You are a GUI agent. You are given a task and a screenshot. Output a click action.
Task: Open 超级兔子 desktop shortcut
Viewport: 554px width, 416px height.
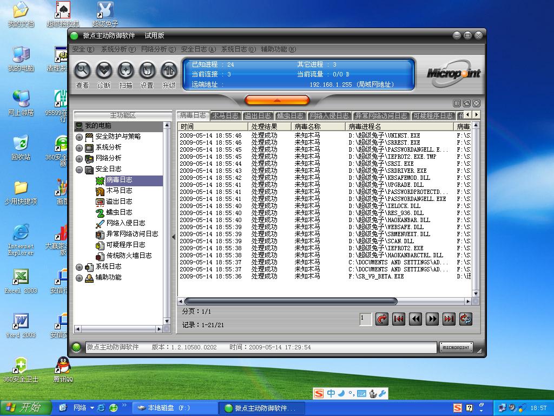coord(105,14)
